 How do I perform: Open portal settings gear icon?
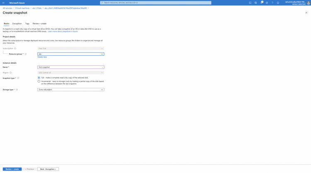pos(267,2)
